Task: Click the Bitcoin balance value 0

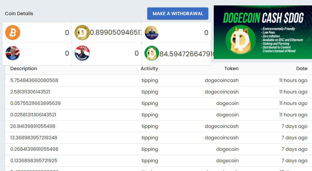Action: click(x=67, y=33)
